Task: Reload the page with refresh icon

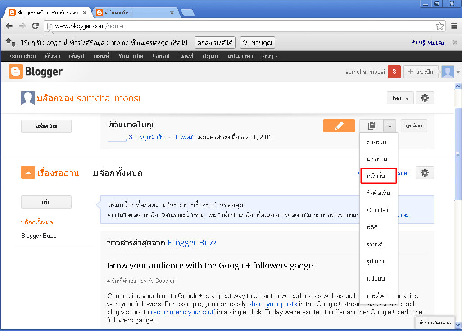Action: pyautogui.click(x=36, y=26)
